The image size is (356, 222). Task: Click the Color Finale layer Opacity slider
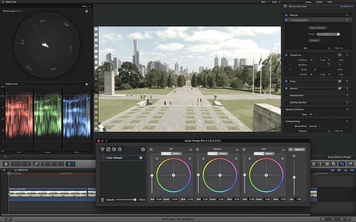point(125,200)
